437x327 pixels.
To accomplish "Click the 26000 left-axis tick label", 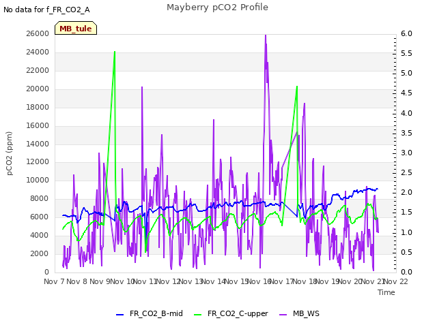I will (x=38, y=33).
